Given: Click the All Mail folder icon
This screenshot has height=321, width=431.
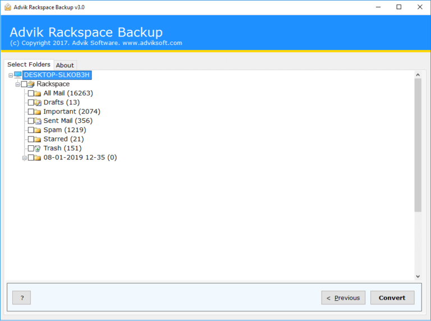Looking at the screenshot, I should [x=38, y=94].
